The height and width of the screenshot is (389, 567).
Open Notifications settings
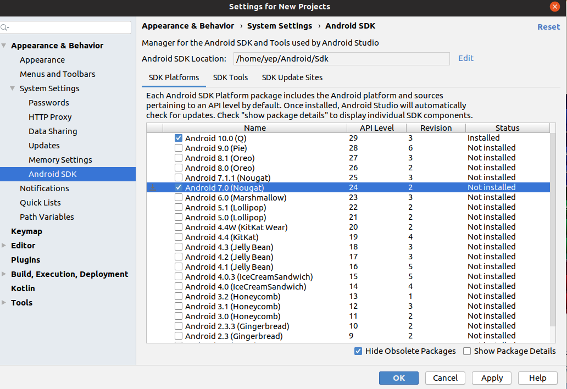pos(45,188)
